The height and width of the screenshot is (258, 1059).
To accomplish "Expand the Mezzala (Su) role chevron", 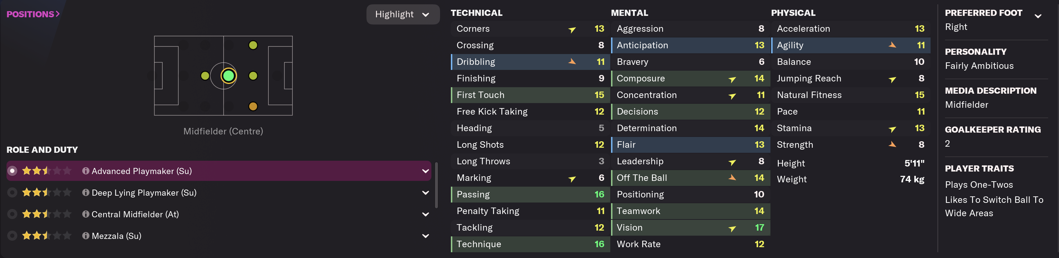I will (x=426, y=236).
